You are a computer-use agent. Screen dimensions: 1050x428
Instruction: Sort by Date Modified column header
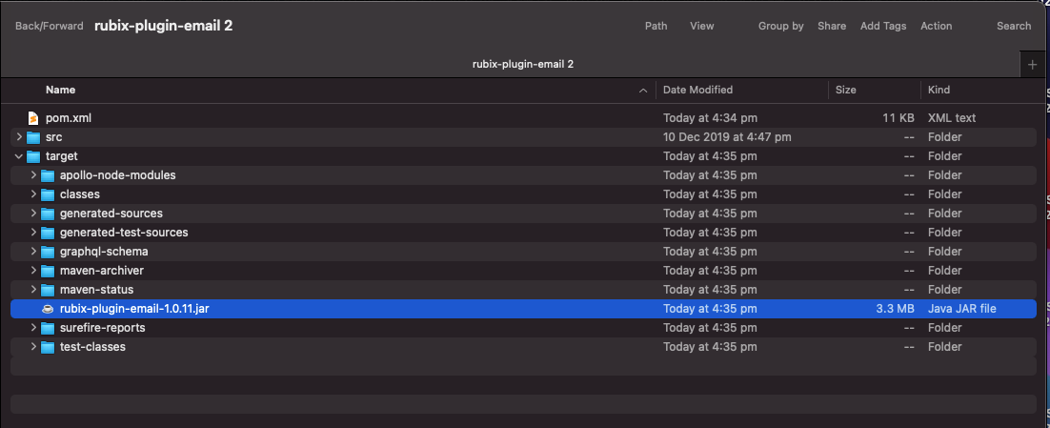click(x=697, y=90)
